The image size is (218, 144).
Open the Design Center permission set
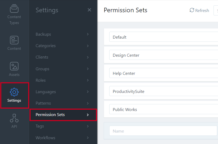pyautogui.click(x=164, y=55)
